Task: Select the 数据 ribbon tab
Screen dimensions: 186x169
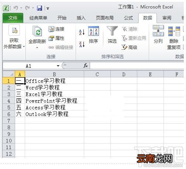Action: point(148,18)
